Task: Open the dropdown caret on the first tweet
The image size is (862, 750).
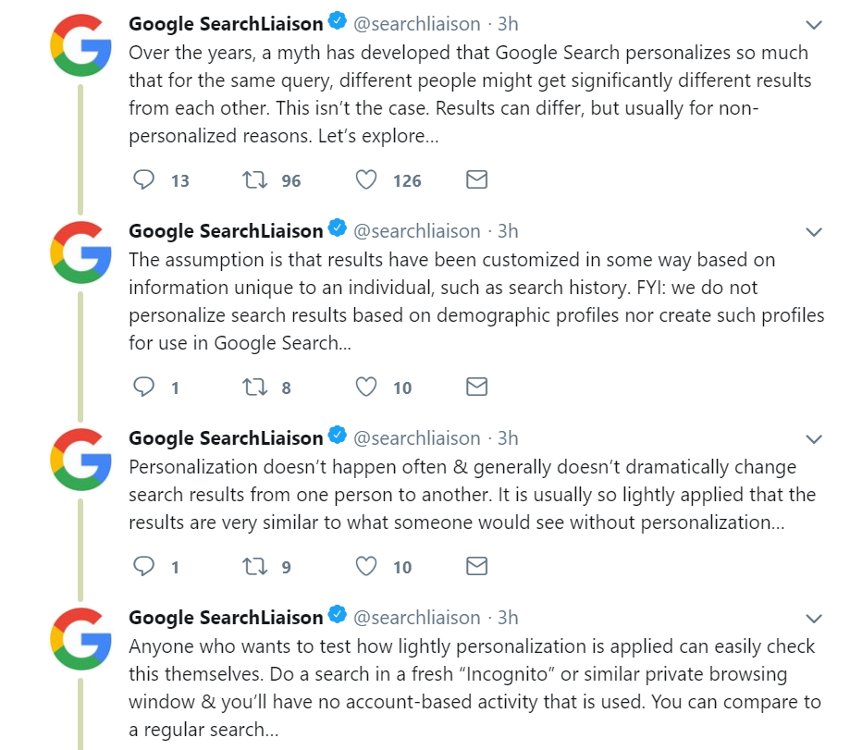Action: 814,23
